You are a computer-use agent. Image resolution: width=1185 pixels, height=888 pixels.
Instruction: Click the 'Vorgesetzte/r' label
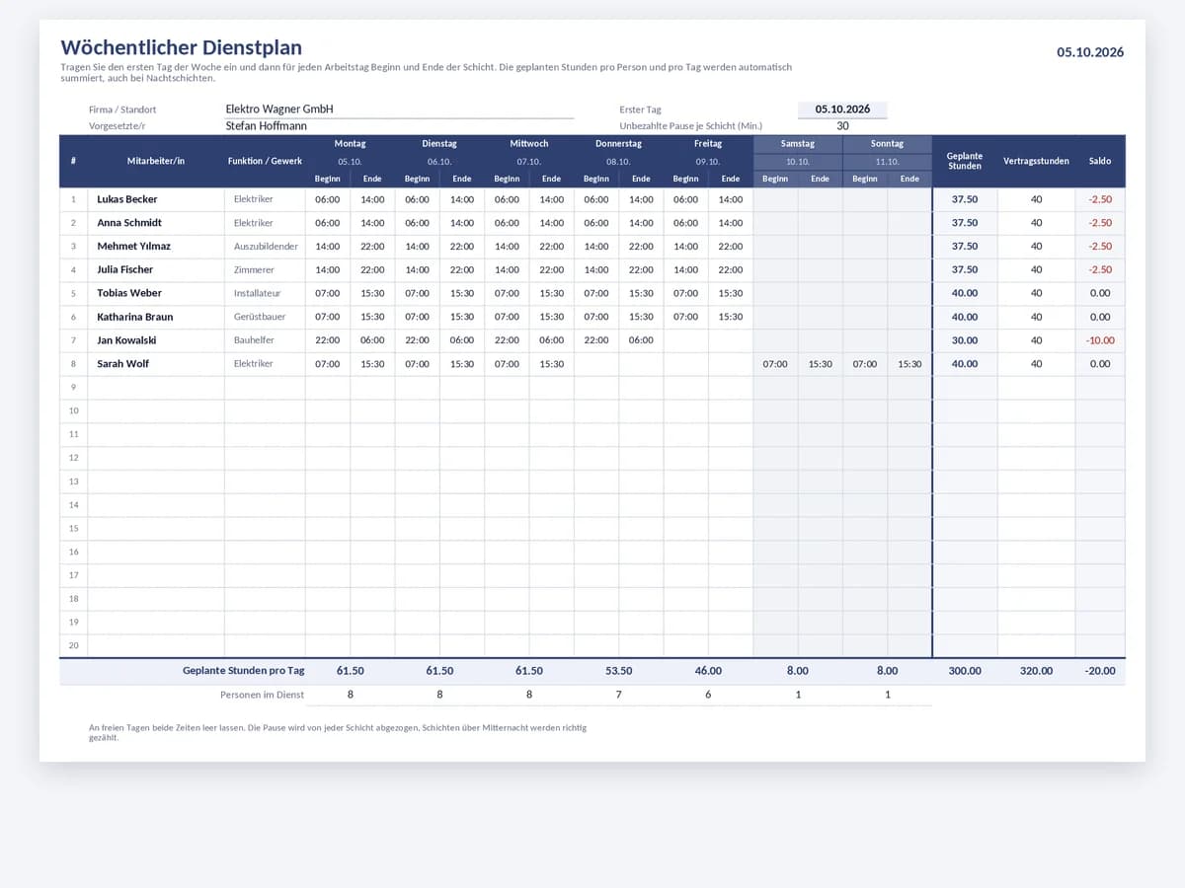click(x=117, y=126)
